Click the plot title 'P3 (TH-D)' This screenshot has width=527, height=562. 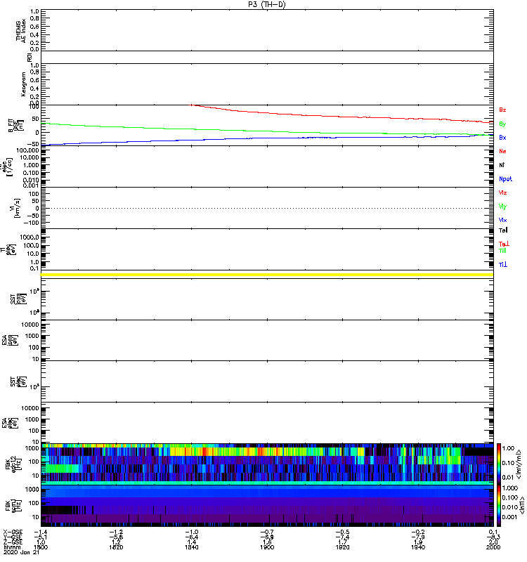[267, 4]
